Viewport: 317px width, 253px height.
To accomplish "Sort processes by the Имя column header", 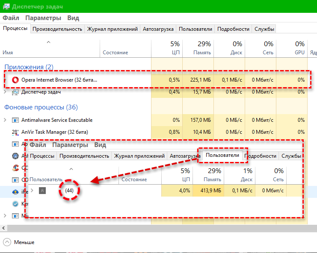I will click(50, 49).
